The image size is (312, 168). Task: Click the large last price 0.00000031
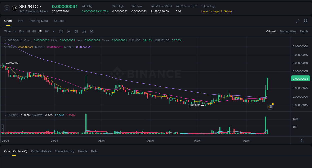[65, 7]
